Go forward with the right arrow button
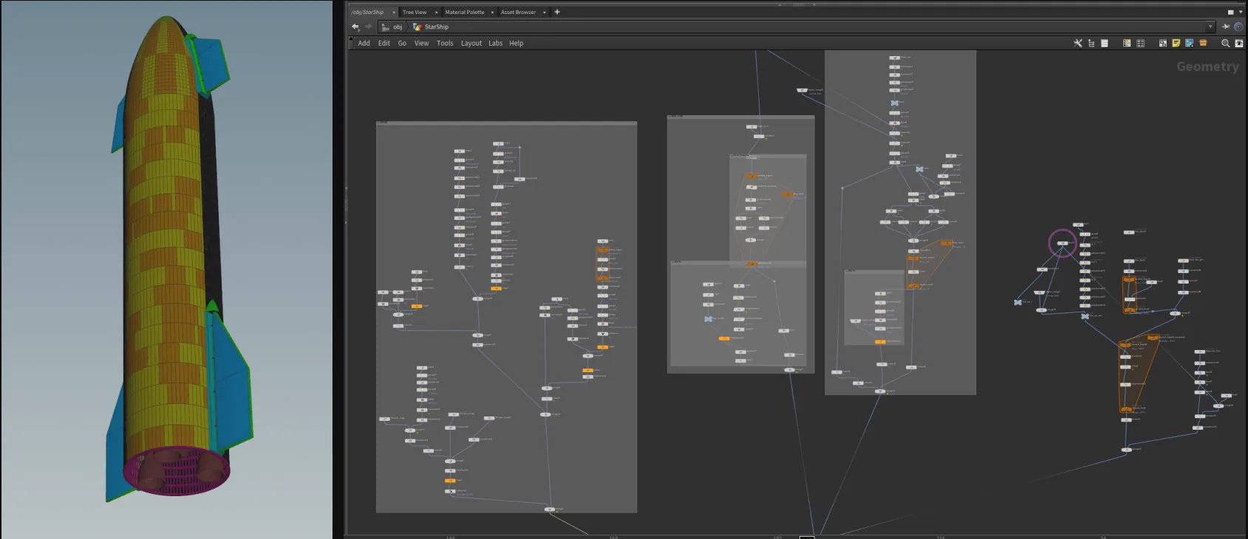The height and width of the screenshot is (539, 1248). (x=368, y=27)
